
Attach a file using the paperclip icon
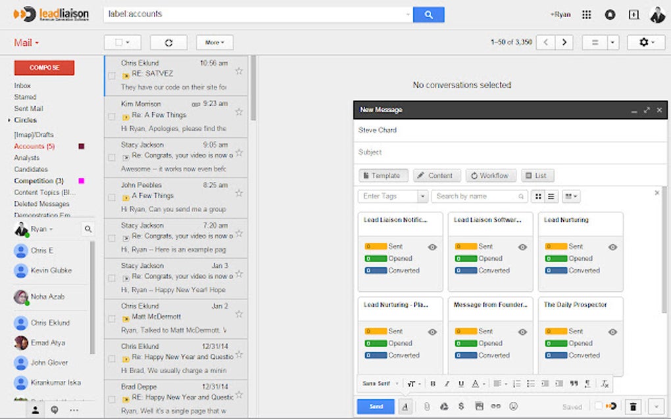428,406
